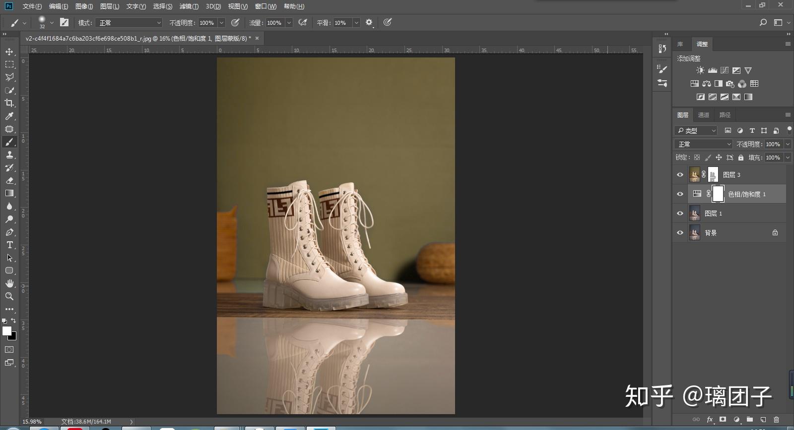Hide the 背景 layer visibility
This screenshot has height=430, width=794.
[680, 233]
